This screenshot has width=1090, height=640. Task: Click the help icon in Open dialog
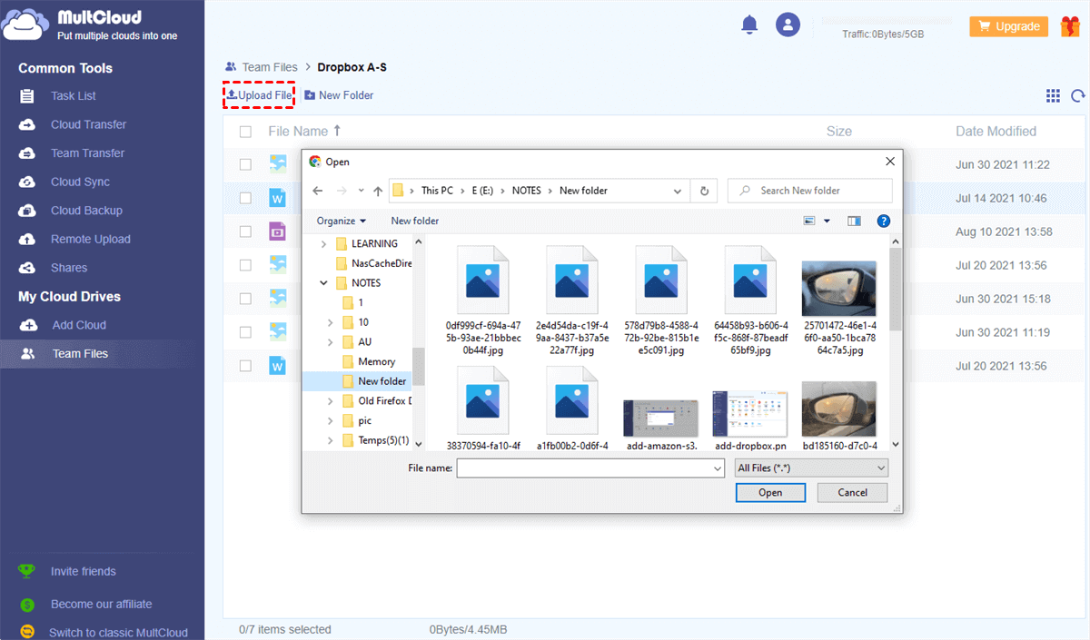(883, 221)
